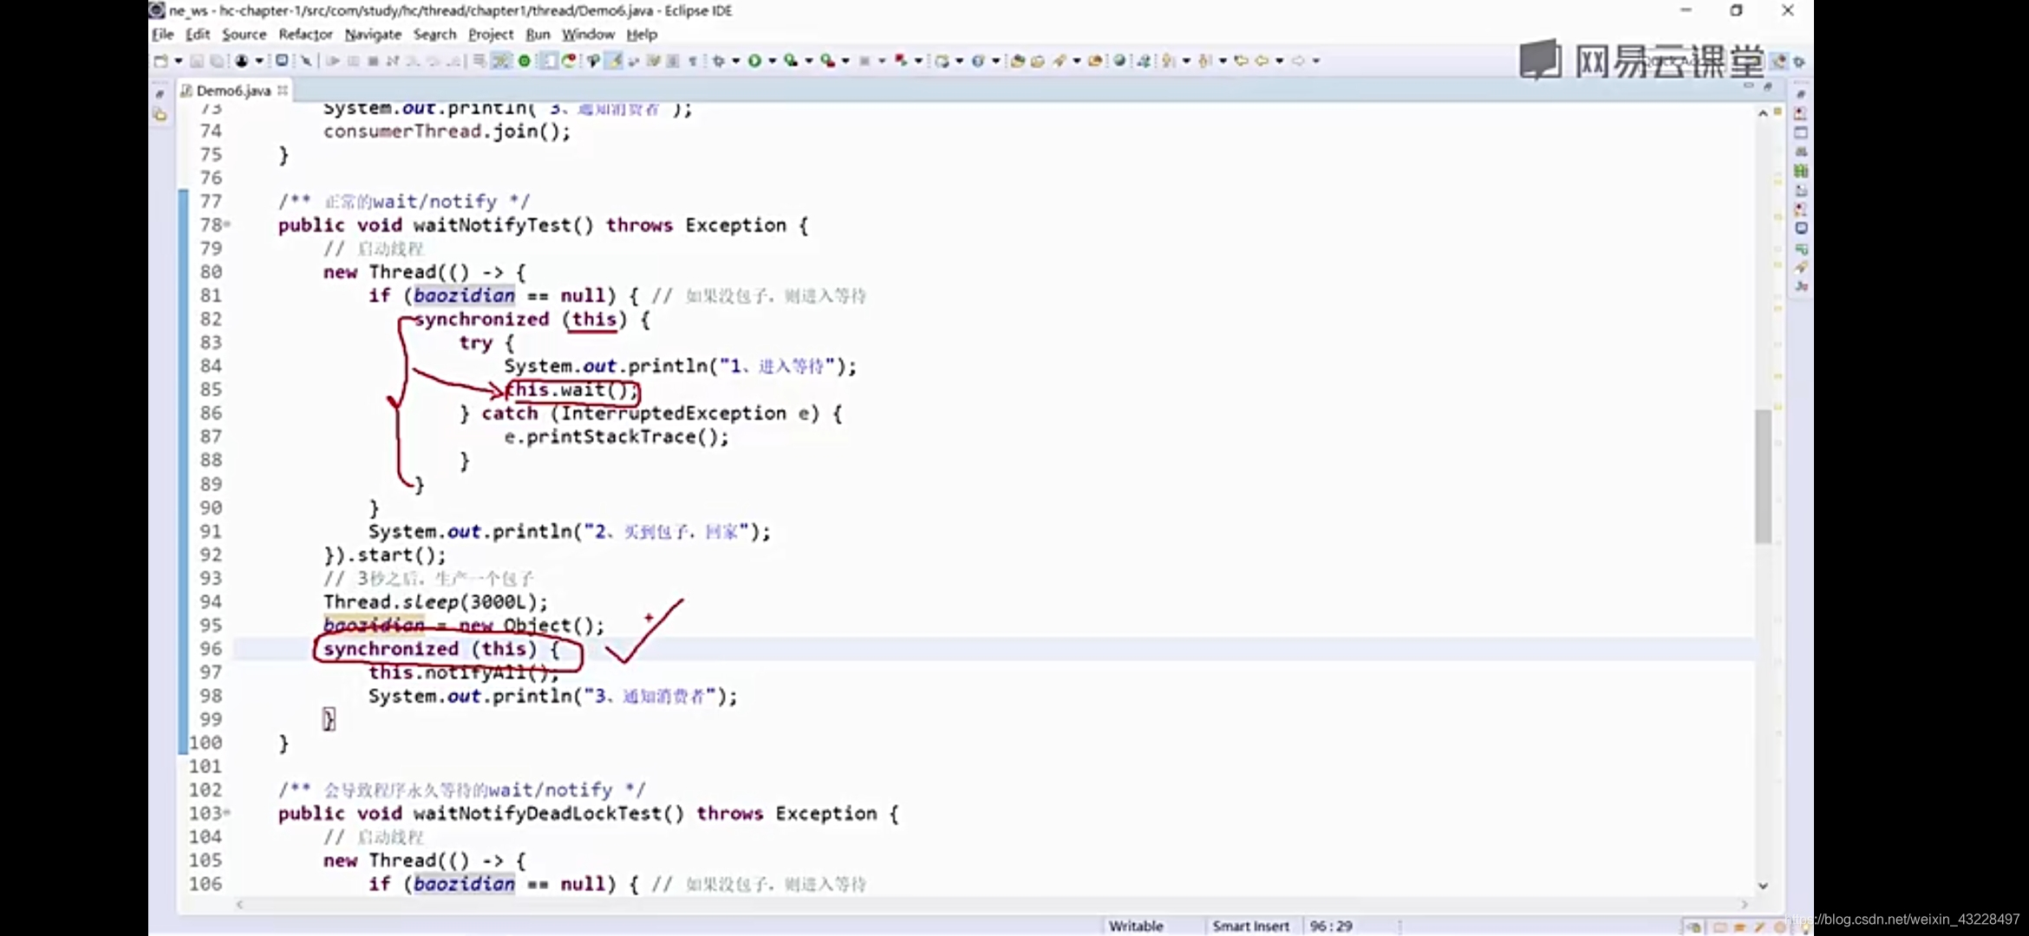The width and height of the screenshot is (2029, 936).
Task: Select the Navigate menu item
Action: pos(373,34)
